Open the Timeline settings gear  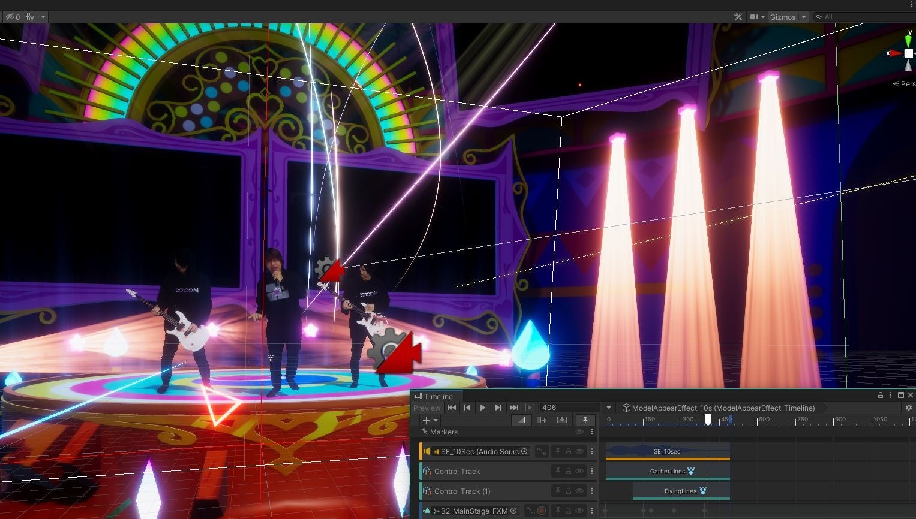point(908,408)
